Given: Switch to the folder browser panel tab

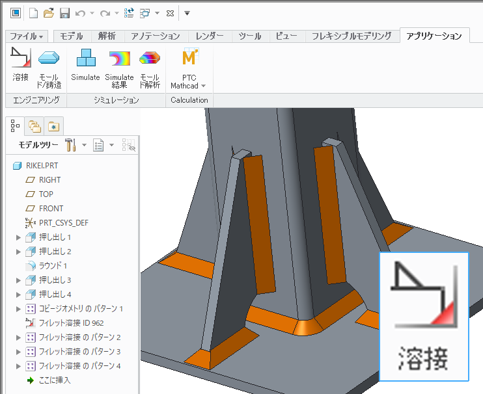Looking at the screenshot, I should coord(34,125).
